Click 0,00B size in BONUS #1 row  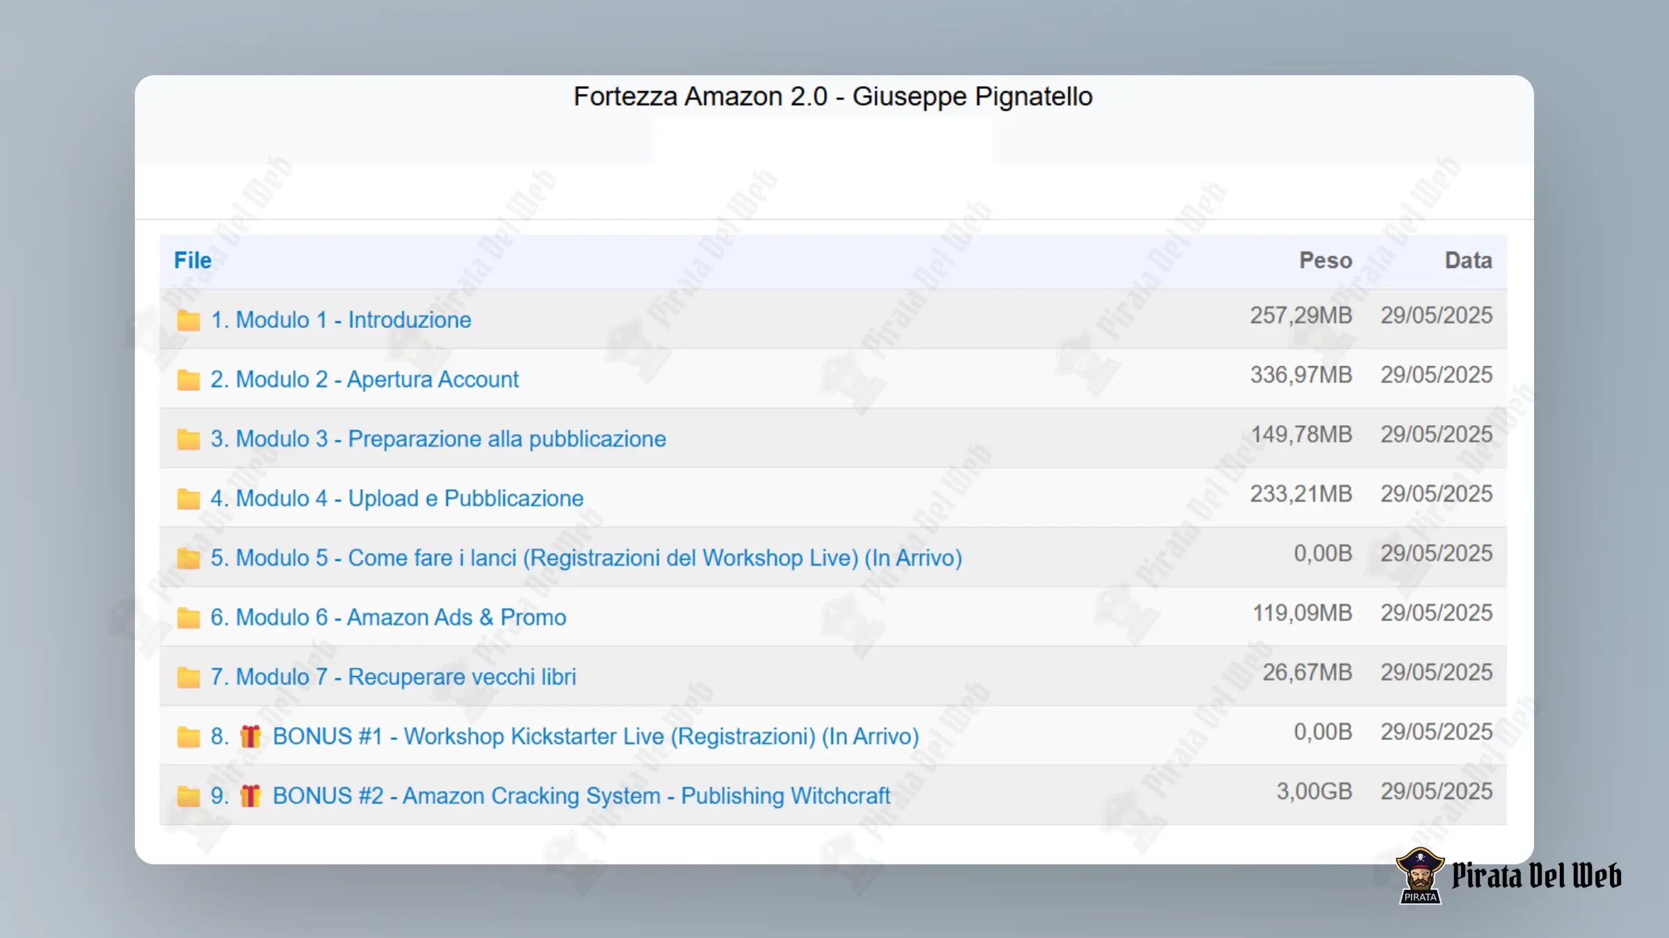pyautogui.click(x=1323, y=732)
